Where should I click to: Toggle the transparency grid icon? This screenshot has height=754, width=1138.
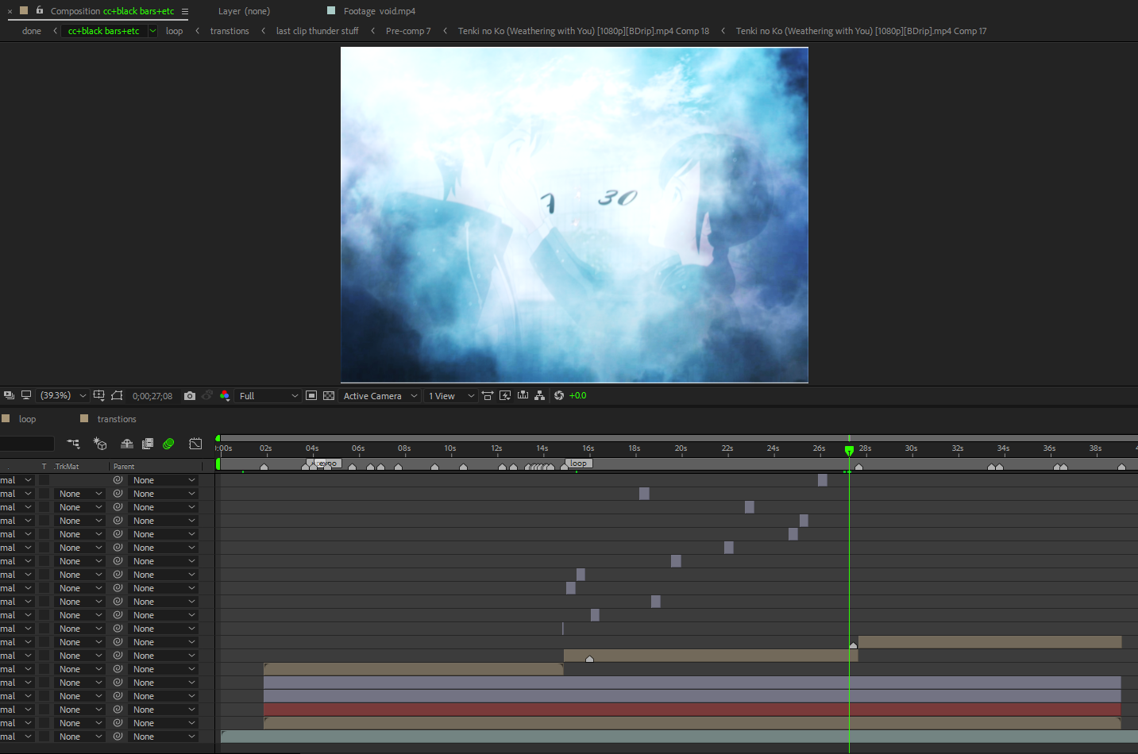tap(329, 396)
